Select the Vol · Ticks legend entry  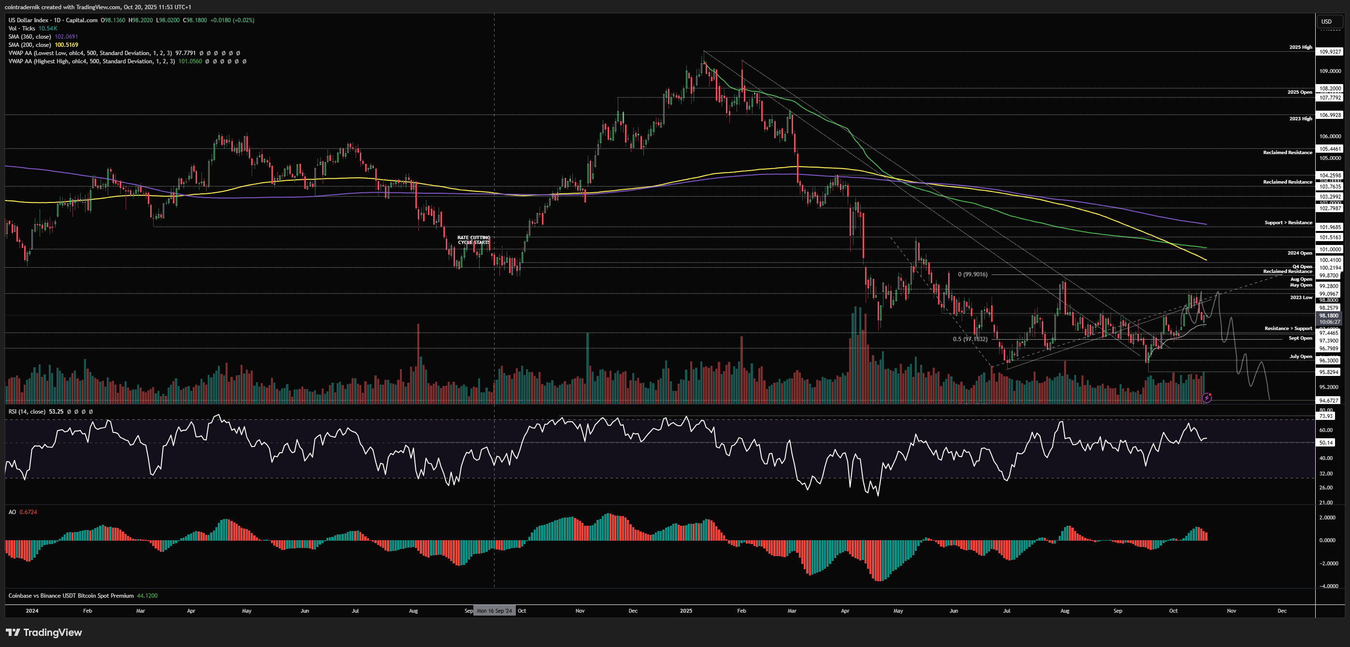coord(21,29)
